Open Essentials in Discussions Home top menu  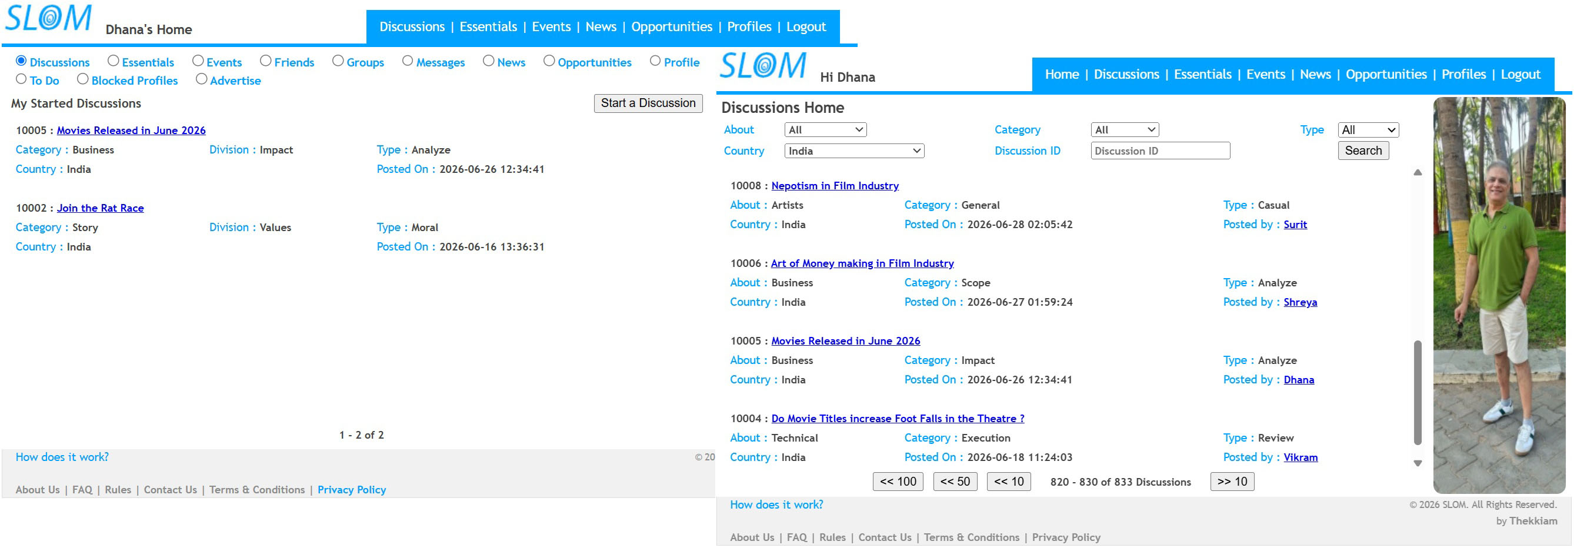1202,75
